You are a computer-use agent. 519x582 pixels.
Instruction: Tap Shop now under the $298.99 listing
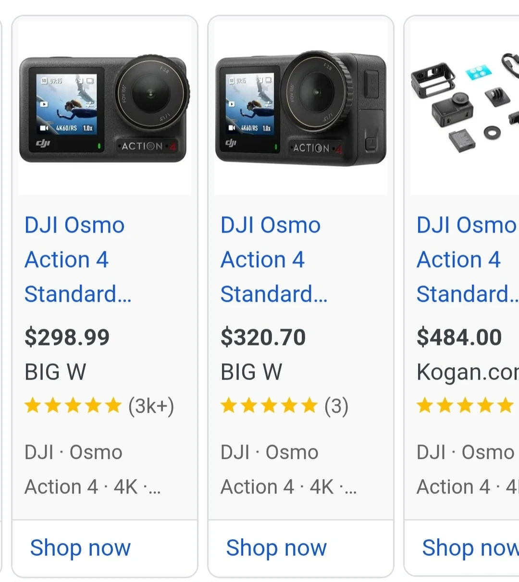pyautogui.click(x=80, y=548)
